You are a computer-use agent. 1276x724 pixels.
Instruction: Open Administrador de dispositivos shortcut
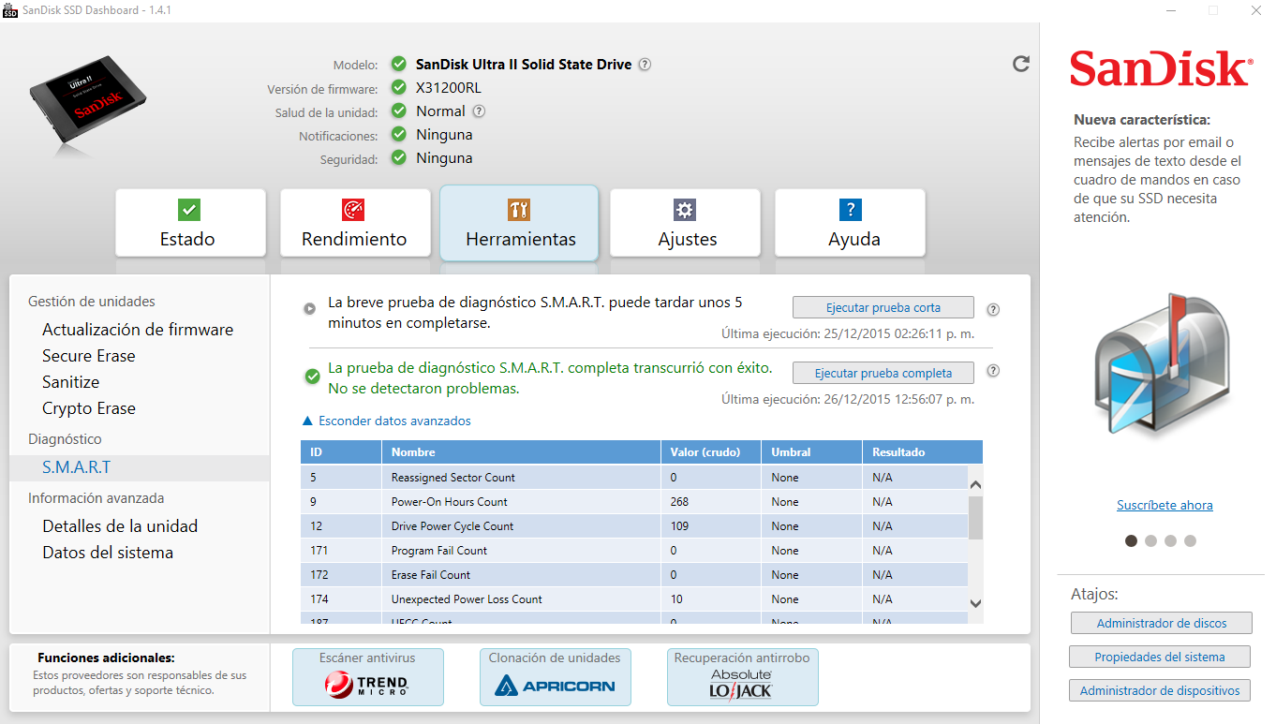pyautogui.click(x=1160, y=690)
